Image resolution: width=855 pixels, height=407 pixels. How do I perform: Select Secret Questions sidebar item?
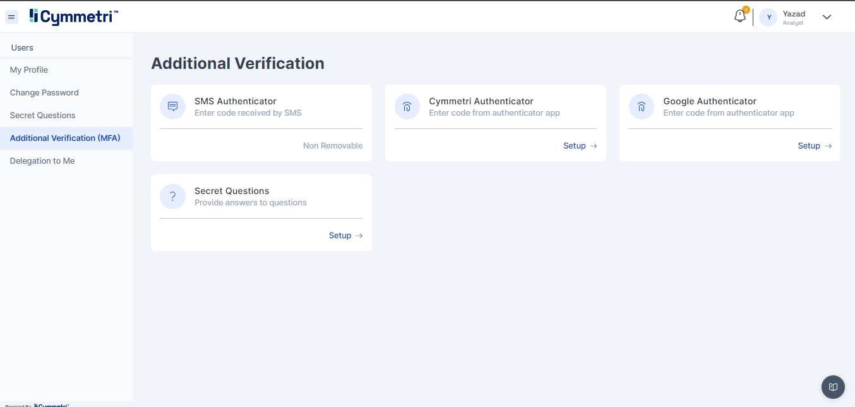pos(42,116)
